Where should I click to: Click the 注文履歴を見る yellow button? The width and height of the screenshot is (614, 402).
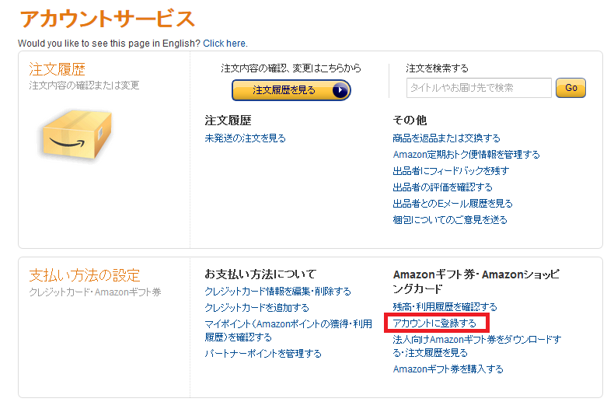pos(291,90)
